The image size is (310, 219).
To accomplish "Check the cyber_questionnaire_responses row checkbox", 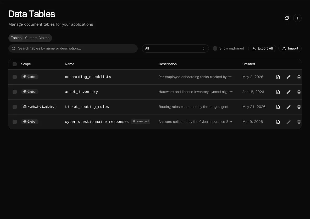I will coord(15,122).
